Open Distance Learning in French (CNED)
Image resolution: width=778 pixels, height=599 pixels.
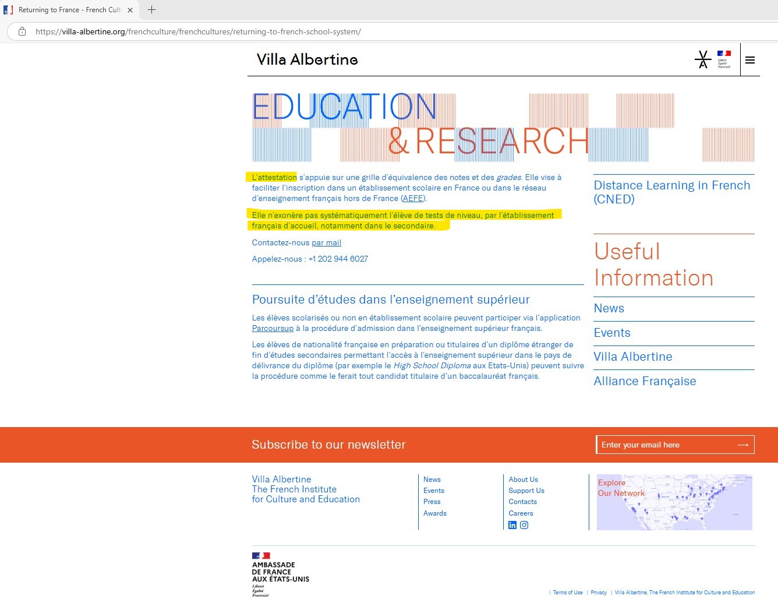pos(672,192)
